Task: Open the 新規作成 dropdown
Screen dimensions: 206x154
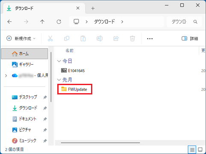Action: tap(21, 38)
